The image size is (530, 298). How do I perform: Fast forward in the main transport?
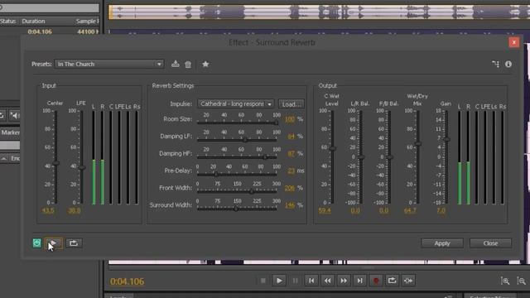tap(344, 281)
